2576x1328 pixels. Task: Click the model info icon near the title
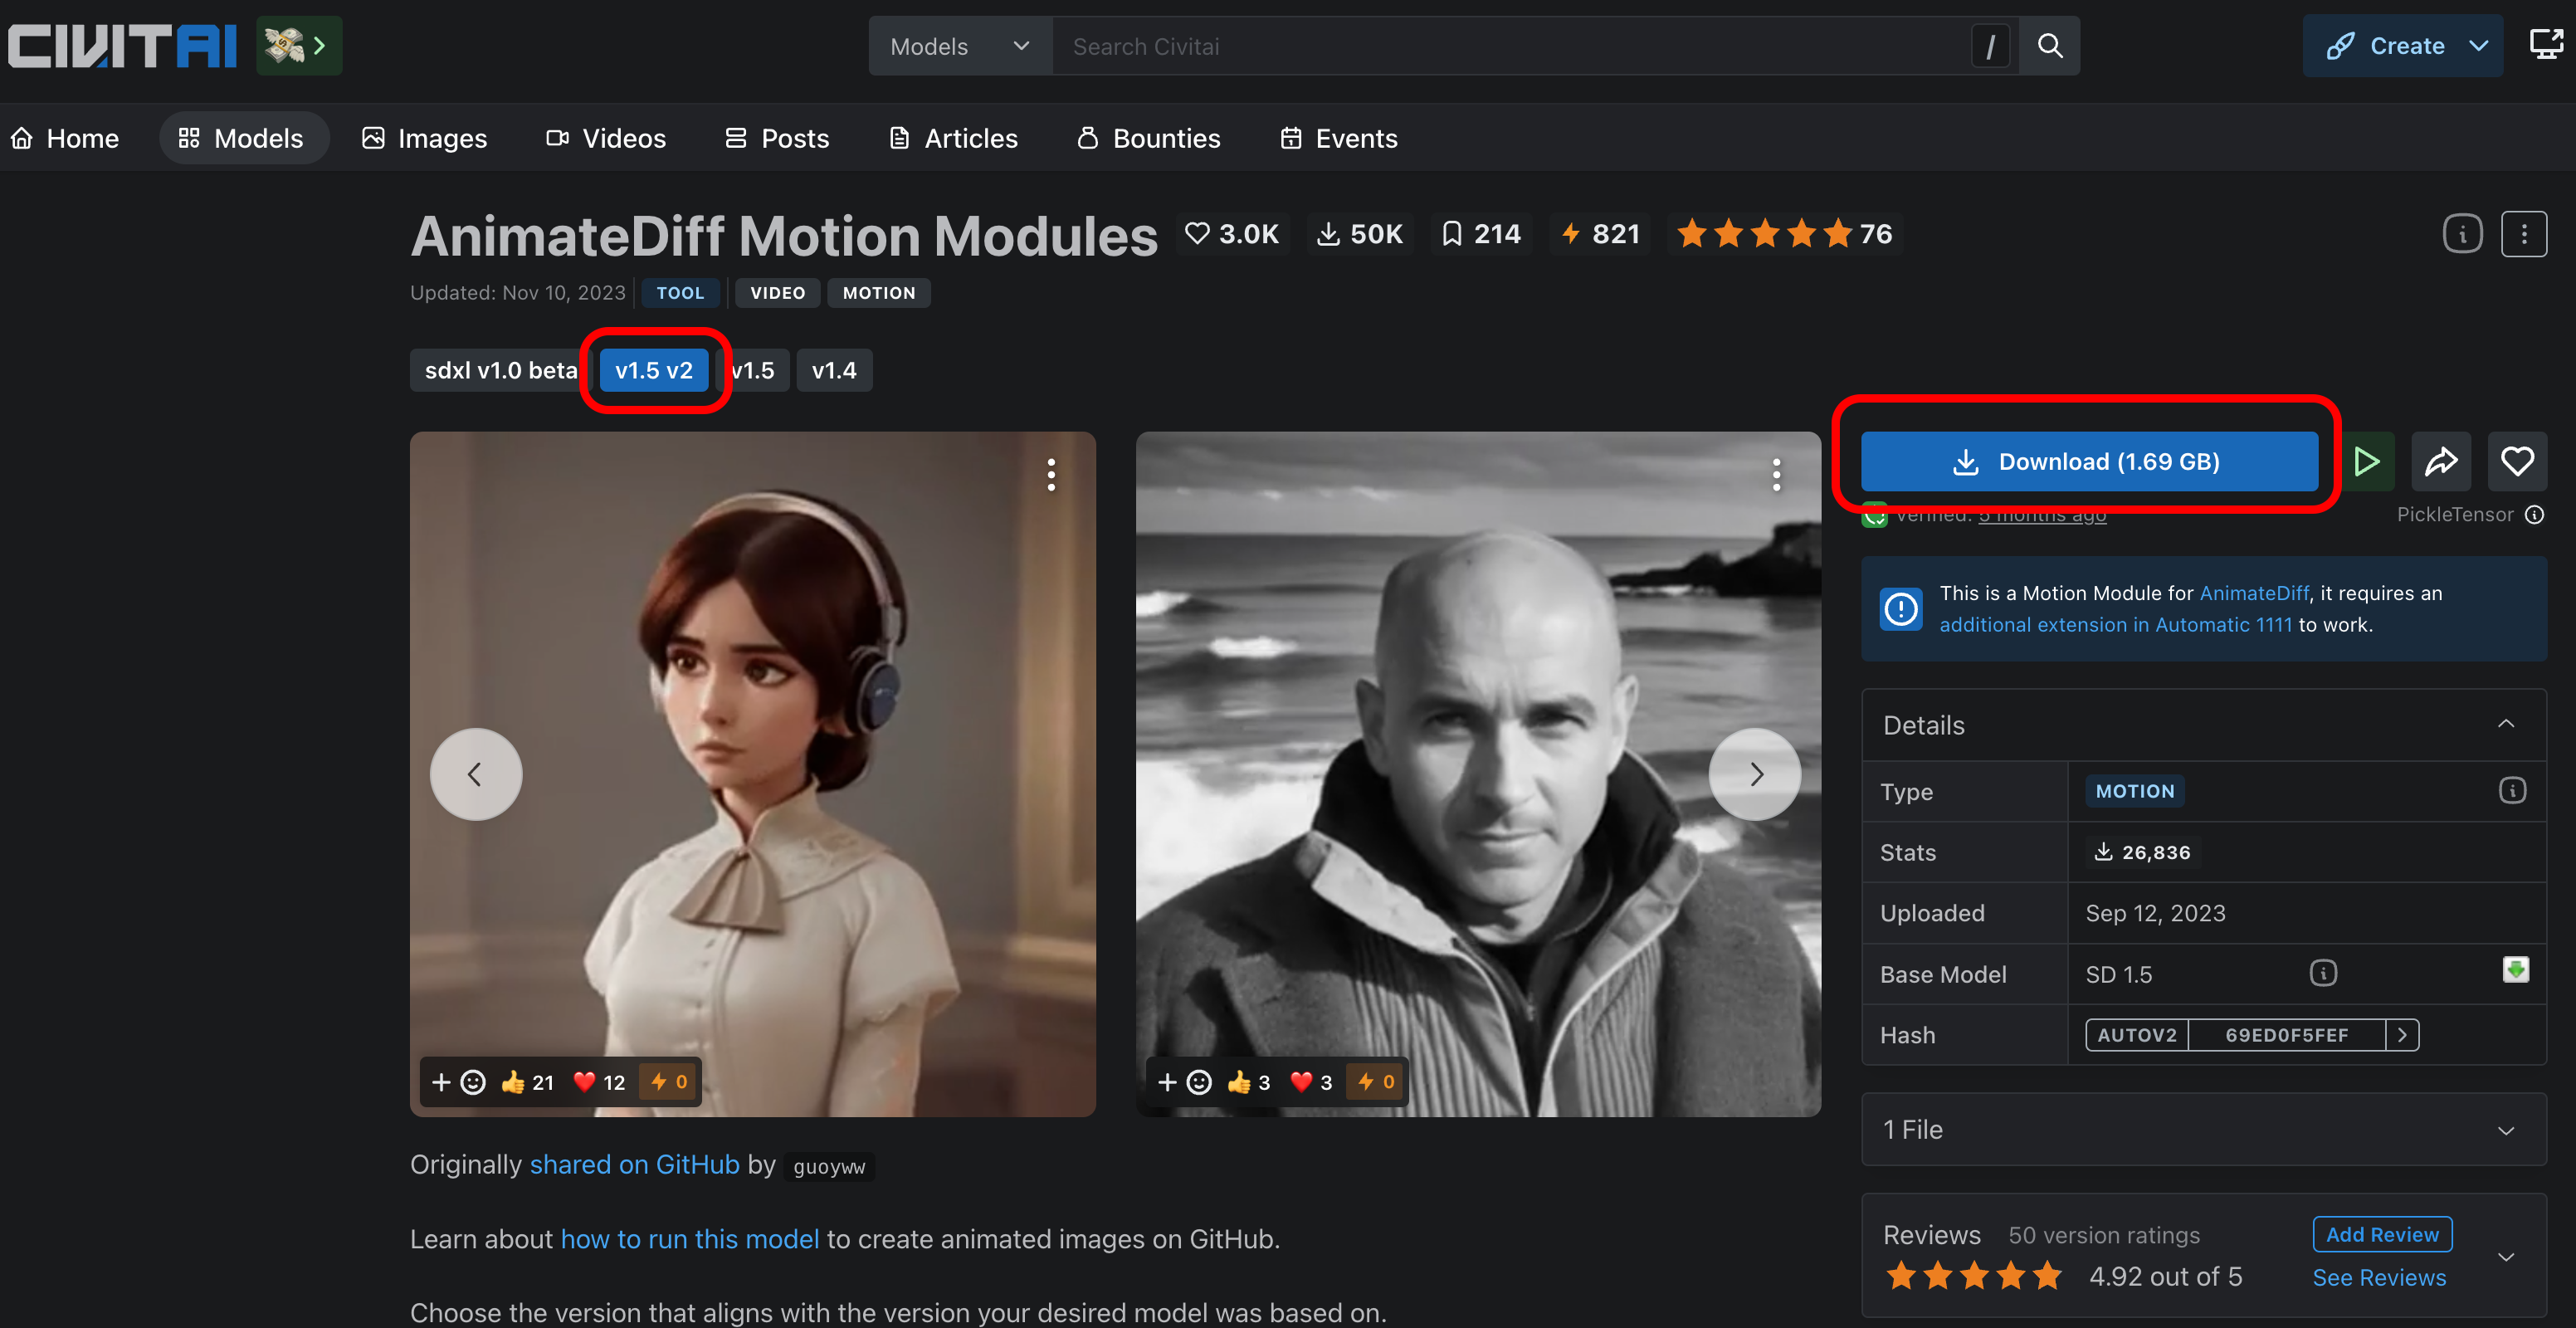2462,234
